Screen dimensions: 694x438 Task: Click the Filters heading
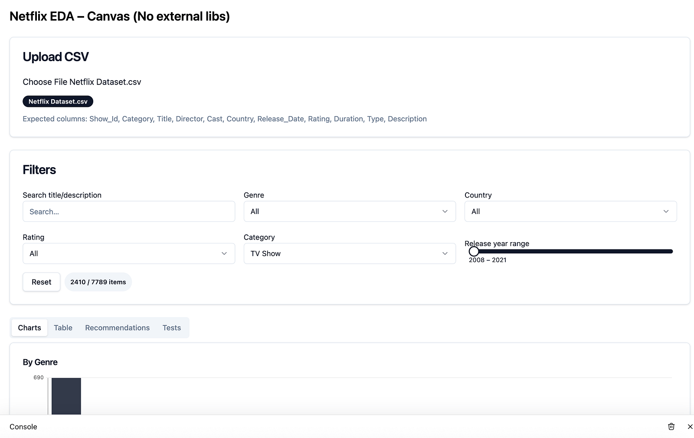tap(39, 170)
